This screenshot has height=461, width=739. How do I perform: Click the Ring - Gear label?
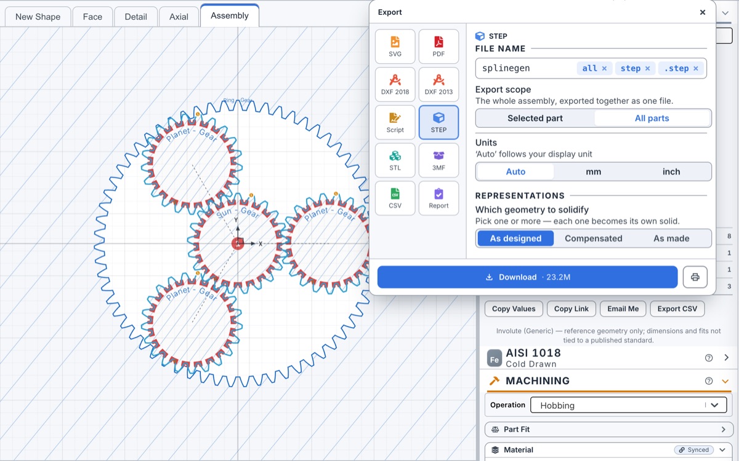(x=238, y=100)
